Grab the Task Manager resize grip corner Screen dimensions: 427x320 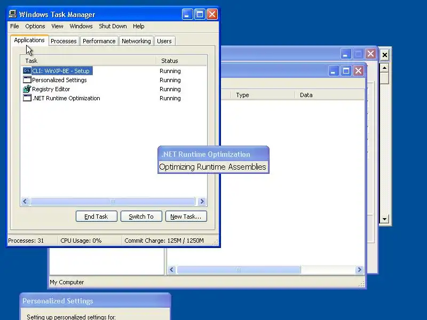point(216,243)
